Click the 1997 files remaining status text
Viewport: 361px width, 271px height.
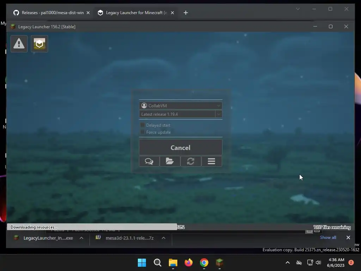click(332, 227)
